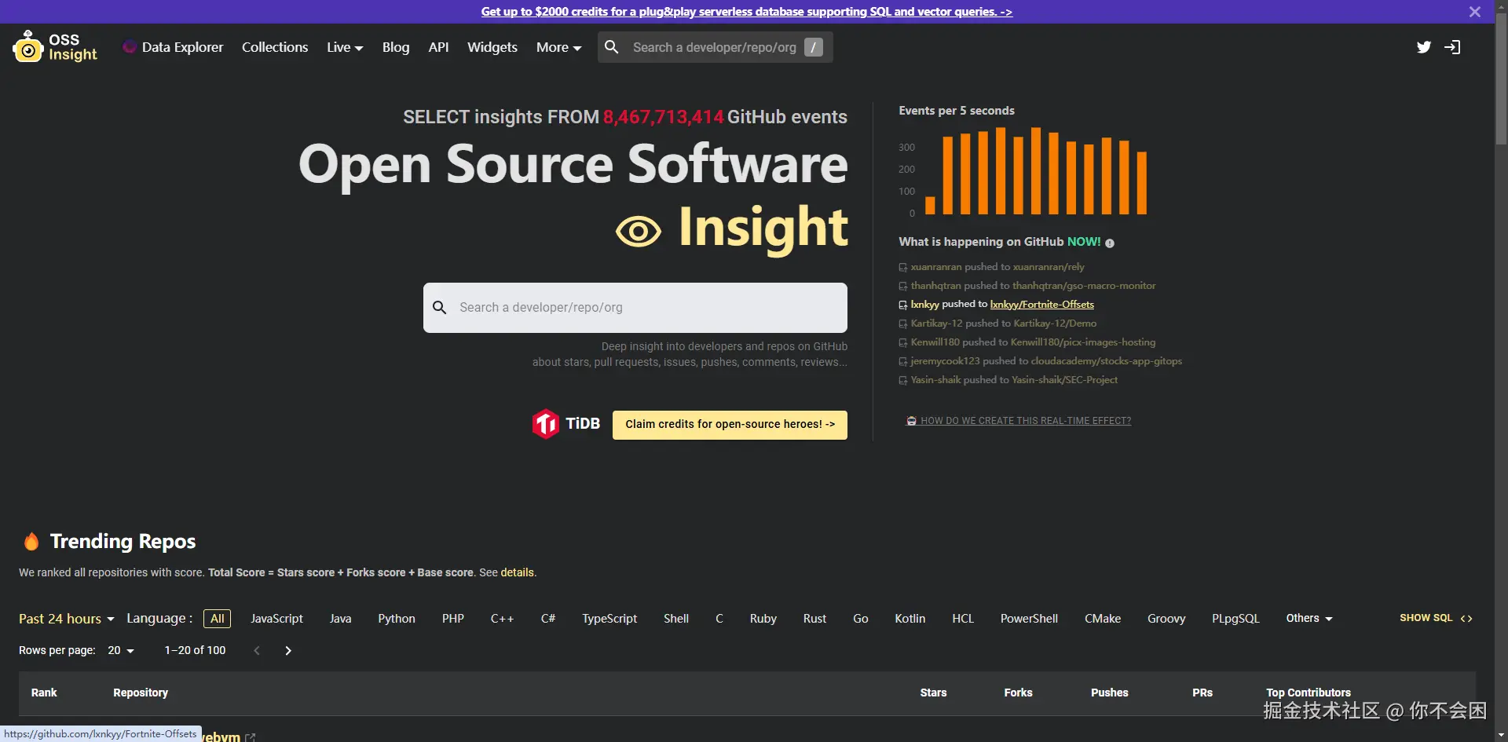Filter trending repos by TypeScript
Image resolution: width=1508 pixels, height=742 pixels.
609,619
